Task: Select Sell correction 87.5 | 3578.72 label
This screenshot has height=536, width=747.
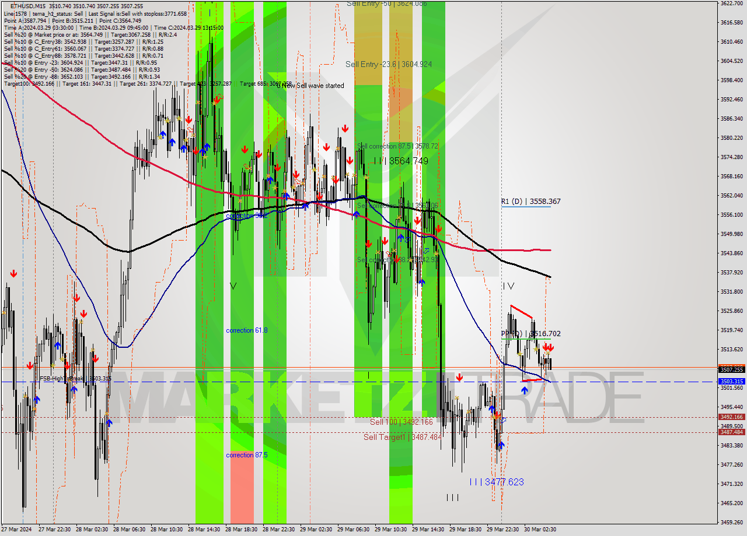Action: (397, 146)
